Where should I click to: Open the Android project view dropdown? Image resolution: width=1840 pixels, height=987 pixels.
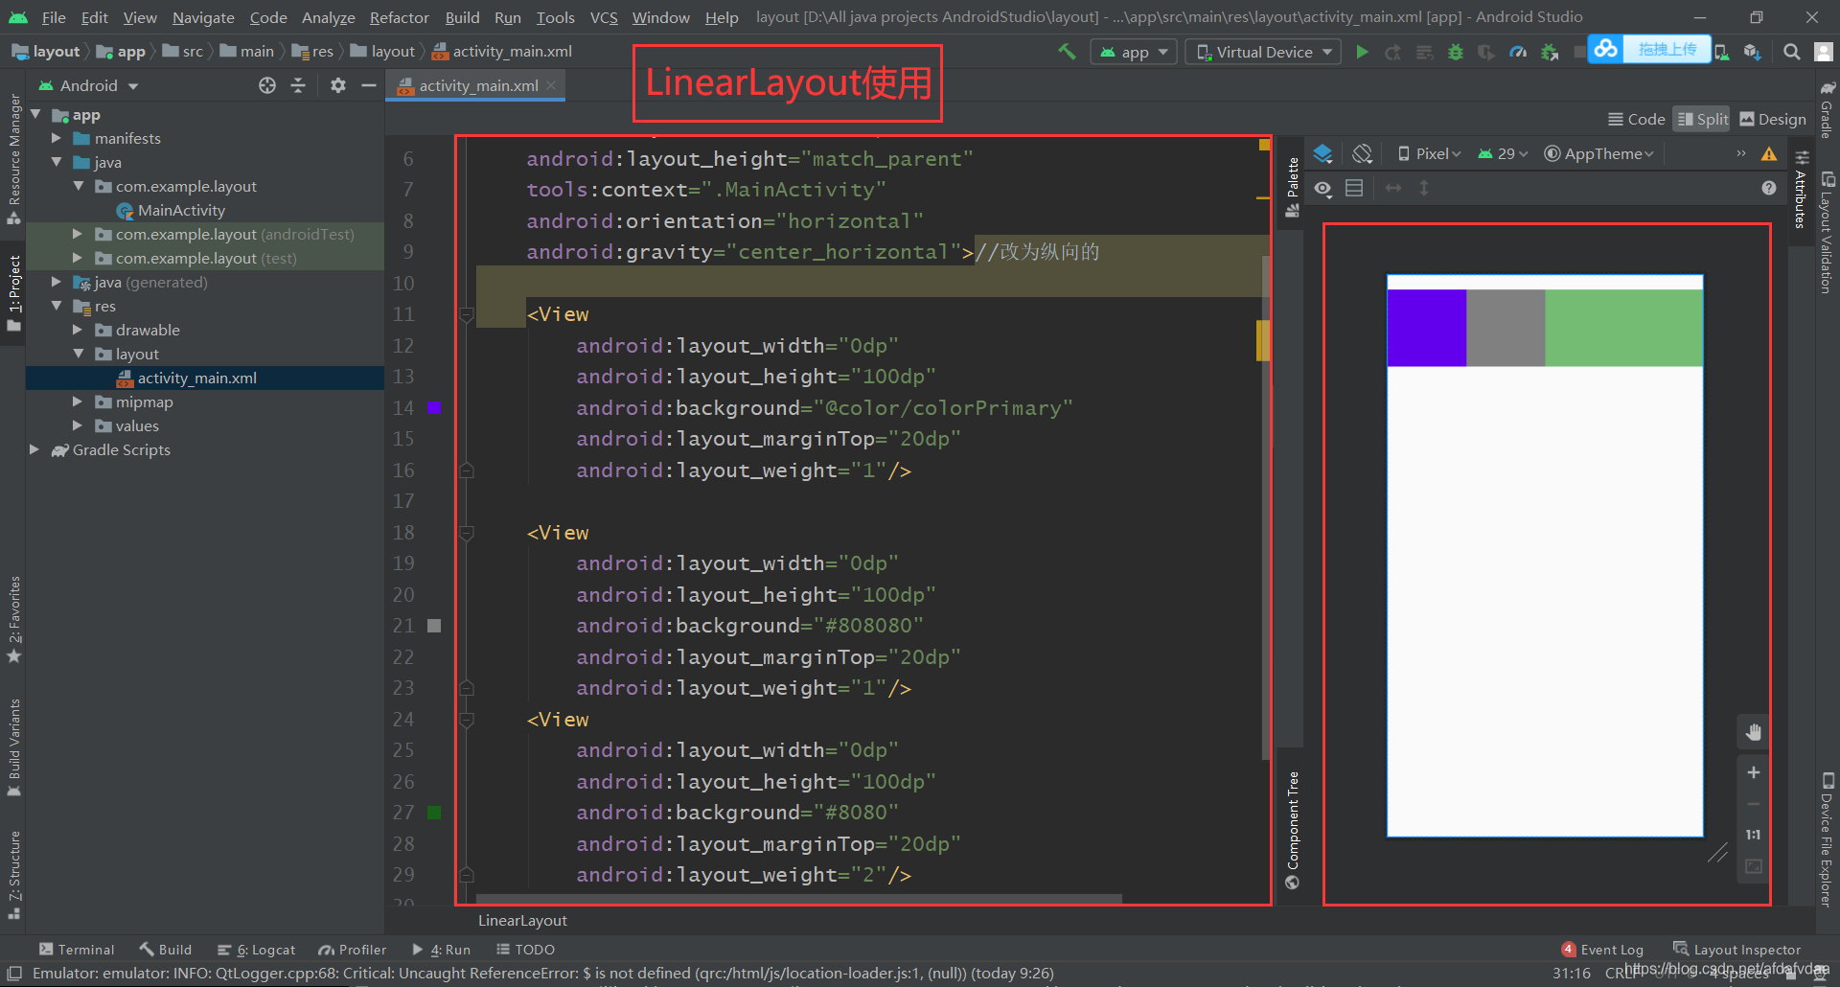[x=88, y=85]
